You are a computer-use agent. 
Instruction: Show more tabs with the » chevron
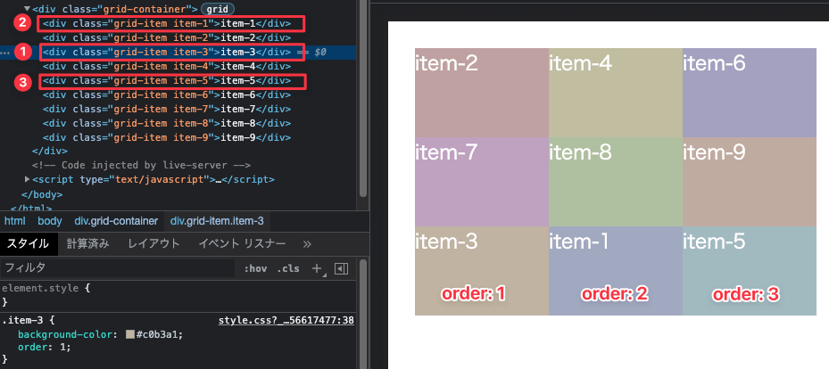pyautogui.click(x=307, y=244)
